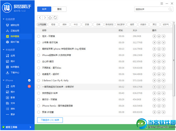The width and height of the screenshot is (176, 131).
Task: Select the 欧美 category tab
Action: pos(87,24)
